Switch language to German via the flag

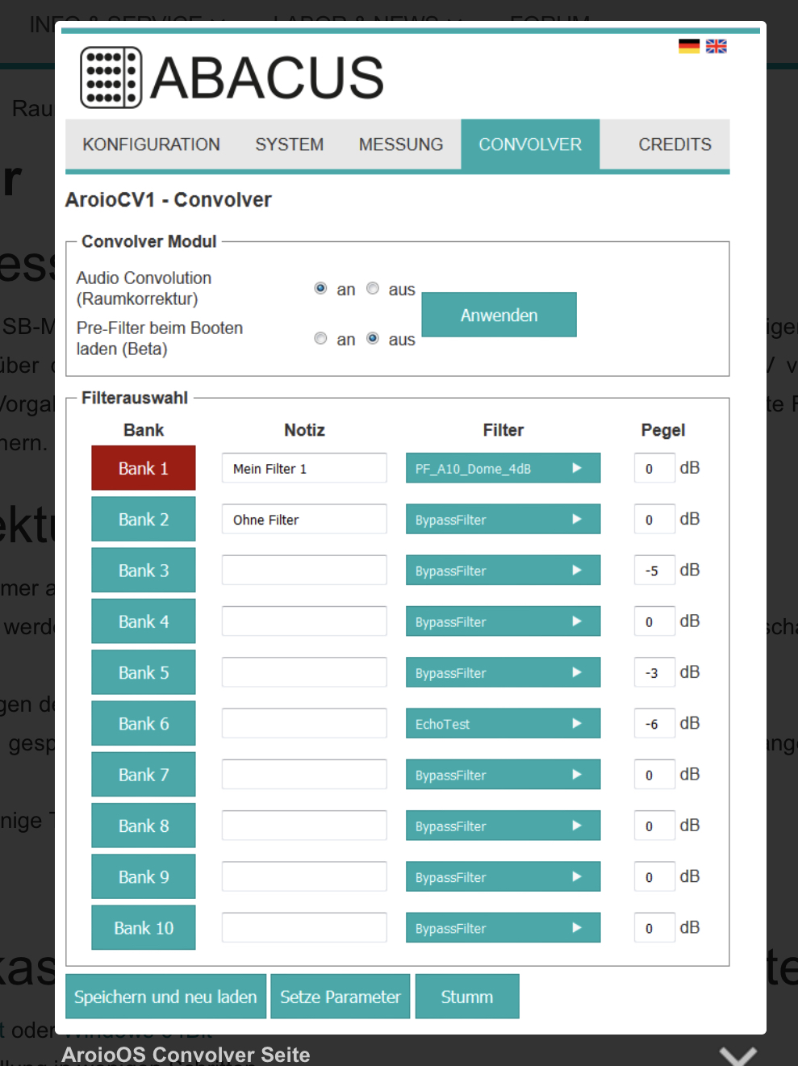tap(689, 46)
